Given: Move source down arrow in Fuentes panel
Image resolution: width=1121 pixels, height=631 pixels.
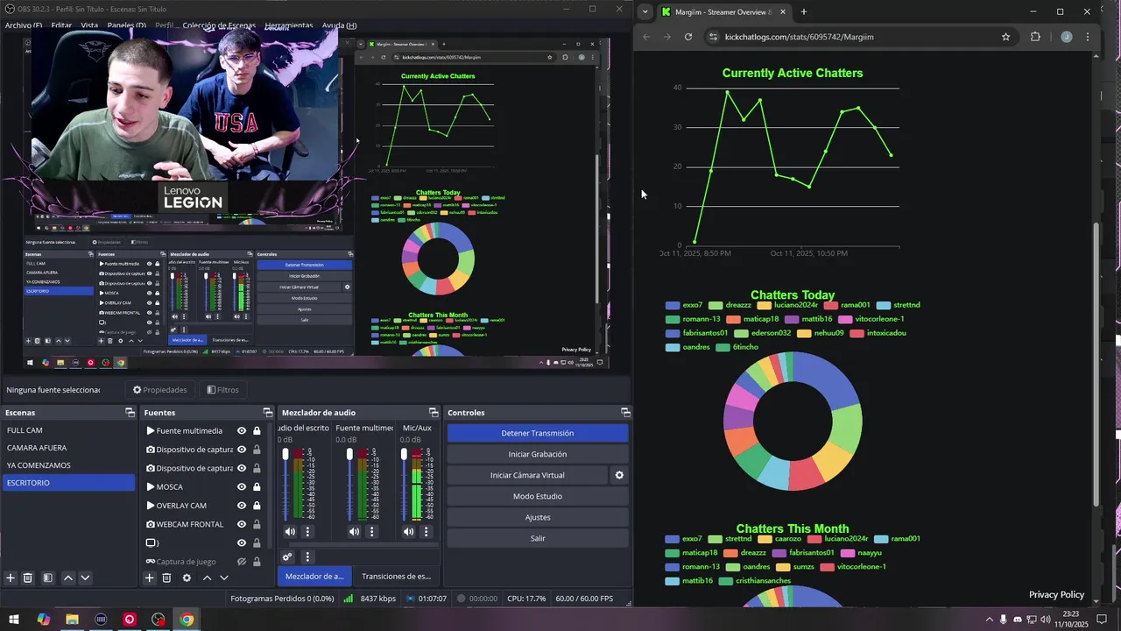Looking at the screenshot, I should click(x=224, y=578).
